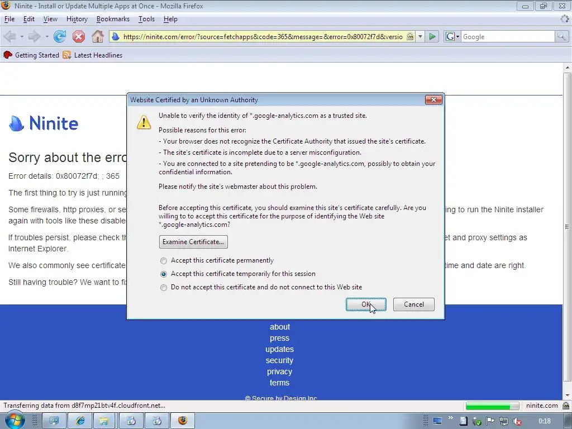The image size is (572, 429).
Task: Click the Ninite logo on the page
Action: pyautogui.click(x=44, y=123)
